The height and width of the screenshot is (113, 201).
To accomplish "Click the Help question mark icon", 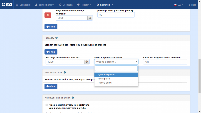I will click(x=190, y=5).
